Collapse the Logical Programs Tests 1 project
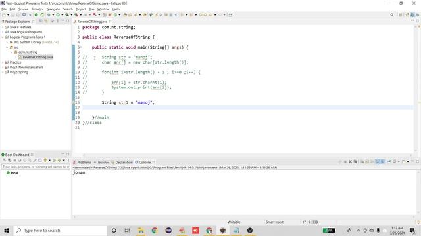This screenshot has width=421, height=236. click(3, 37)
